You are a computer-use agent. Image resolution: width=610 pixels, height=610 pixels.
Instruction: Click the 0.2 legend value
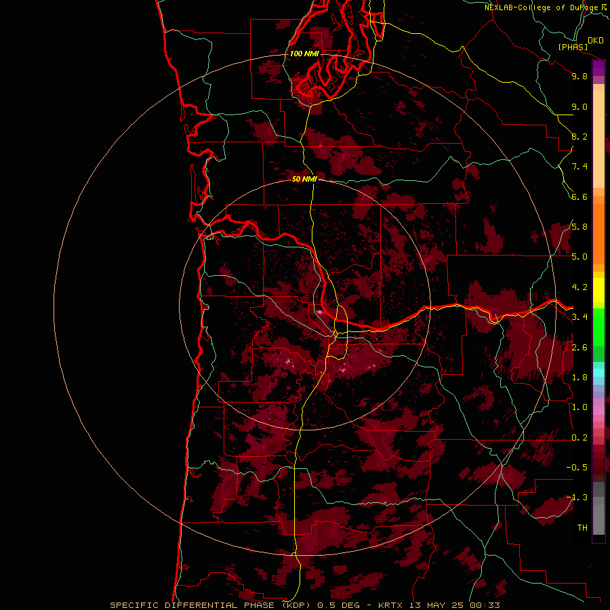click(579, 438)
